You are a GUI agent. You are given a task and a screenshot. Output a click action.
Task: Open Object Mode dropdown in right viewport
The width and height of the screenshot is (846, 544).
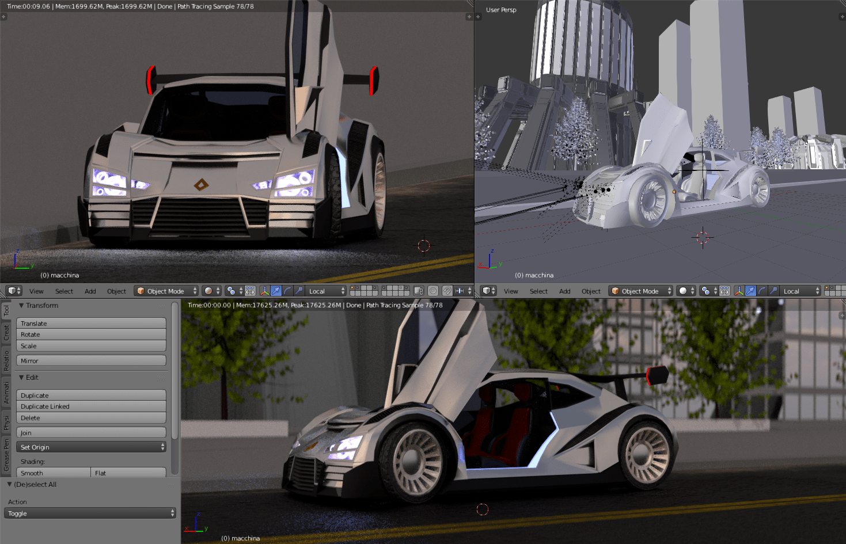click(x=641, y=291)
